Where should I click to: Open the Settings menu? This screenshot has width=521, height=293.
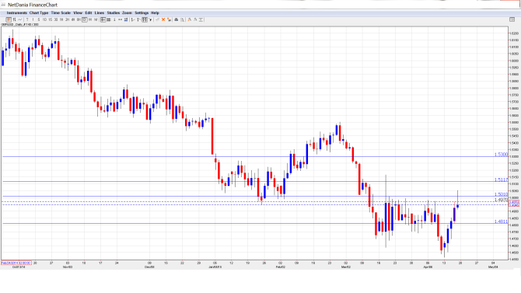[142, 13]
